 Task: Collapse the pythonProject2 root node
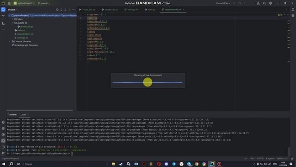(9, 15)
